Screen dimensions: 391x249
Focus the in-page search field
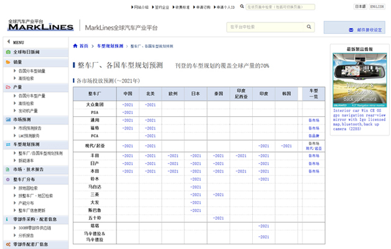click(280, 7)
